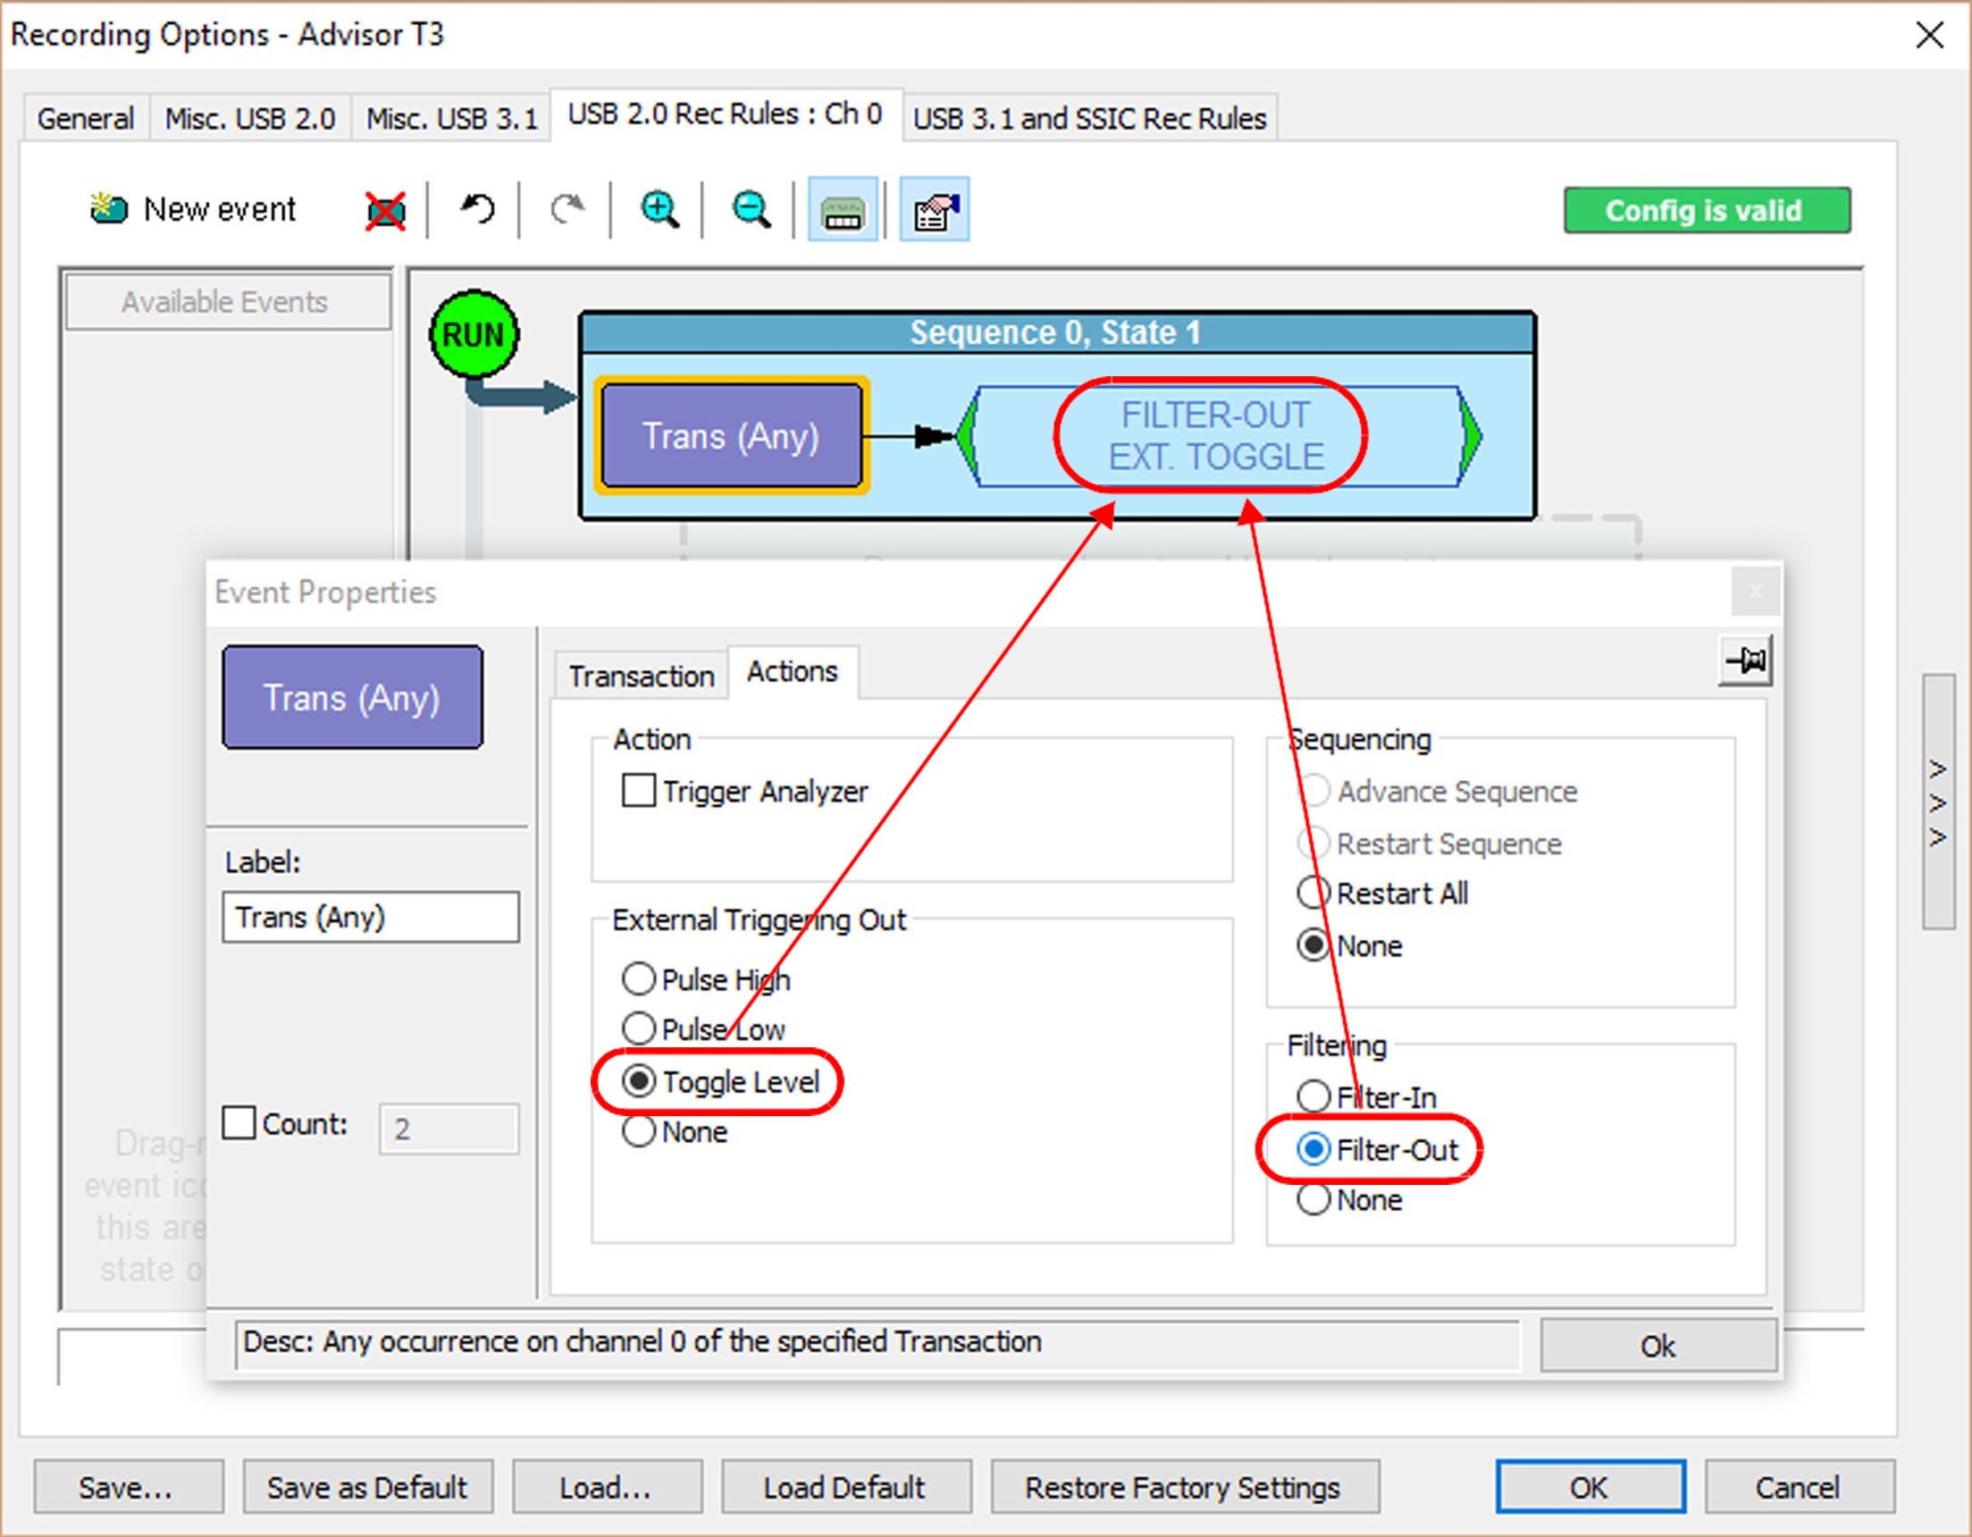
Task: Enable the Trigger Analyzer checkbox
Action: coord(638,791)
